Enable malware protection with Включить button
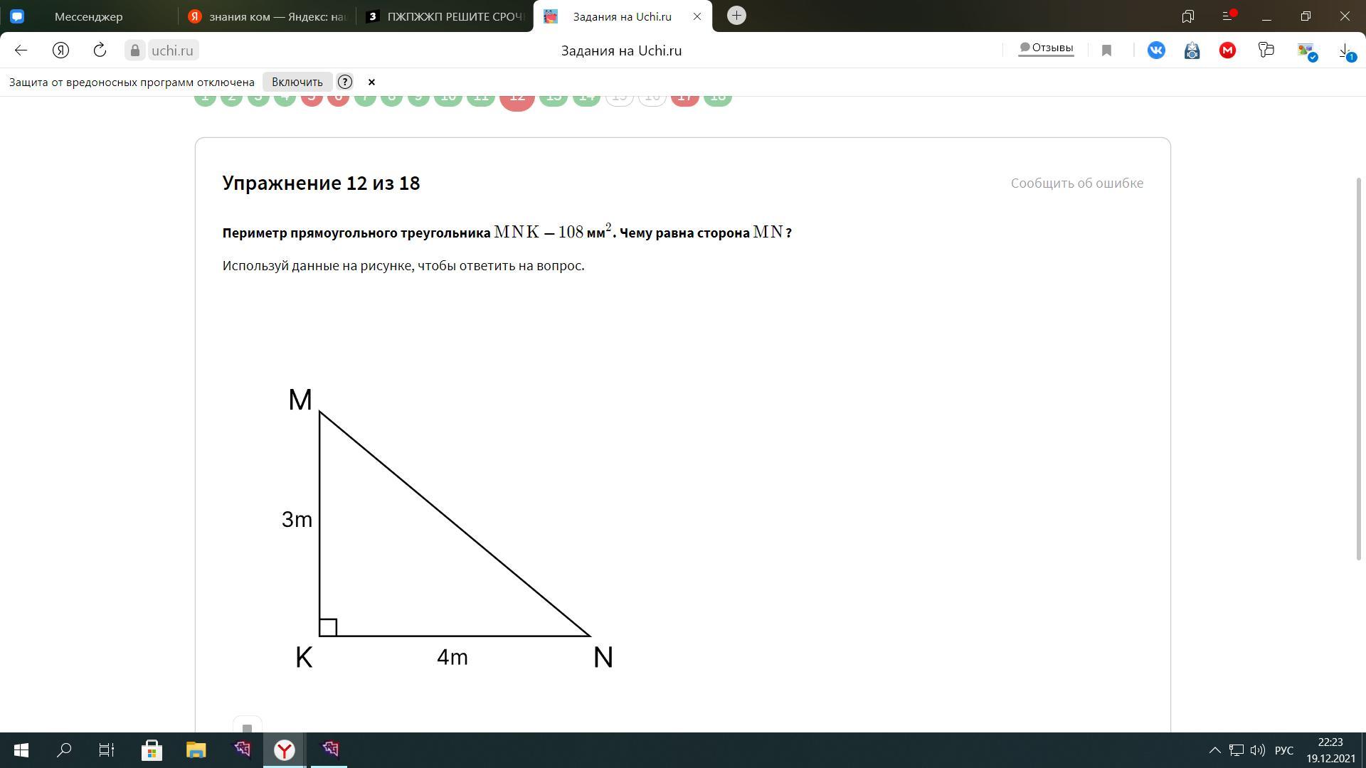The height and width of the screenshot is (768, 1366). (297, 82)
